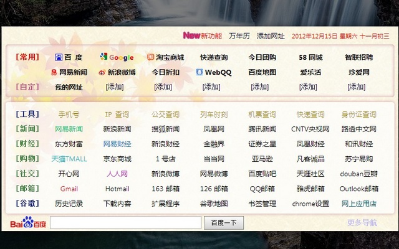Select the 邮箱 category label
This screenshot has height=249, width=399.
coord(27,189)
